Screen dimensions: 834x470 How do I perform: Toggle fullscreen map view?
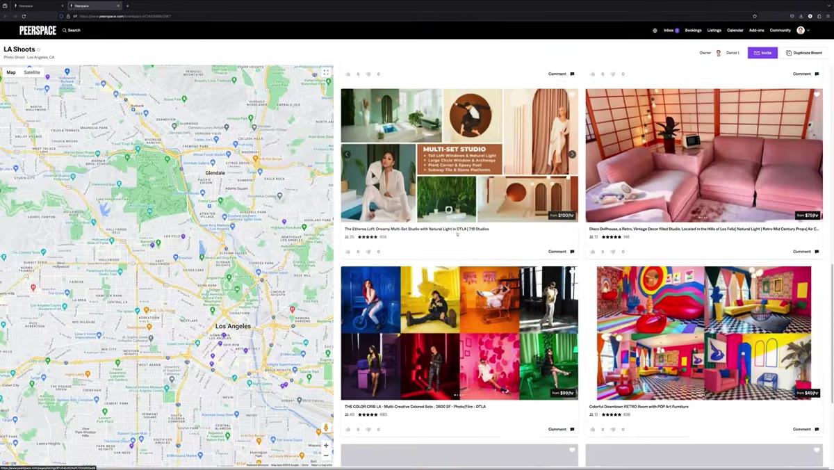click(326, 72)
